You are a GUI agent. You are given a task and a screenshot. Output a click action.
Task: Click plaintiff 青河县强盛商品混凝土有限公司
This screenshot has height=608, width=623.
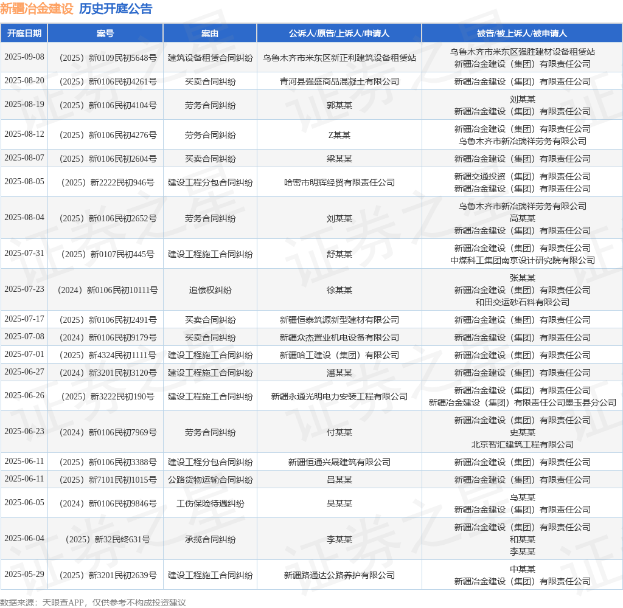[x=339, y=81]
